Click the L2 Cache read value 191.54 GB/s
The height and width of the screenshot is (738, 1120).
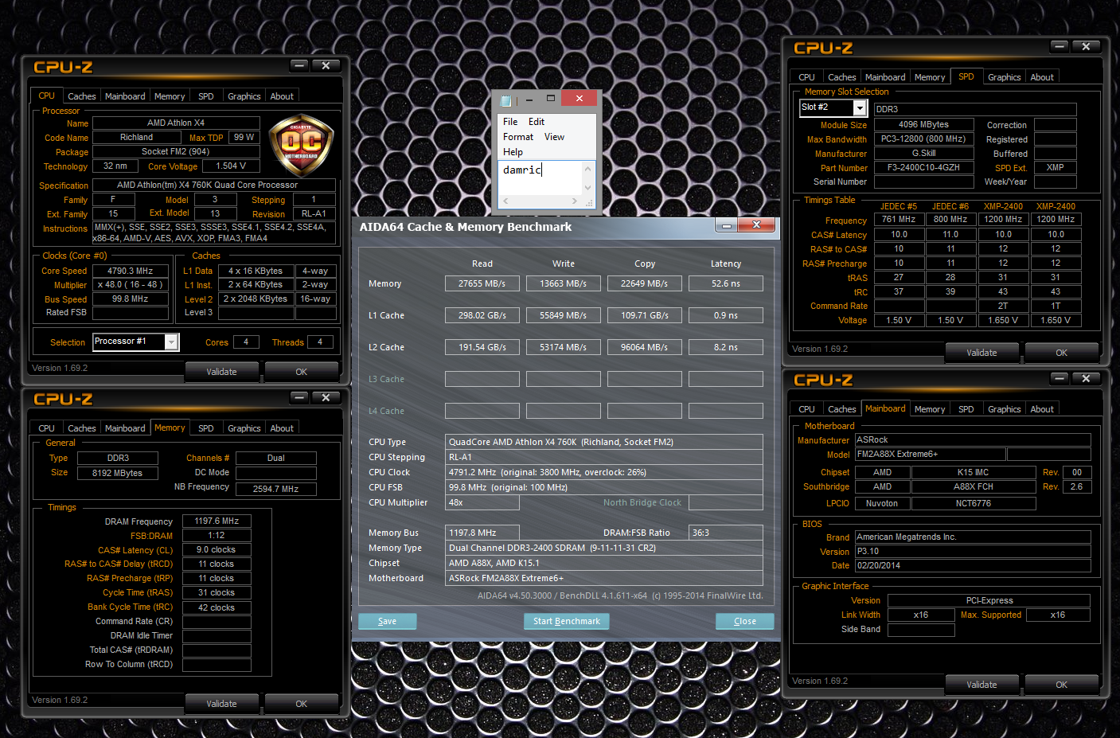(x=482, y=347)
